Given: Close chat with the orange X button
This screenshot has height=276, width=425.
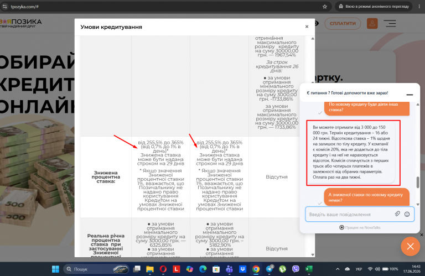Looking at the screenshot, I should coord(411,246).
